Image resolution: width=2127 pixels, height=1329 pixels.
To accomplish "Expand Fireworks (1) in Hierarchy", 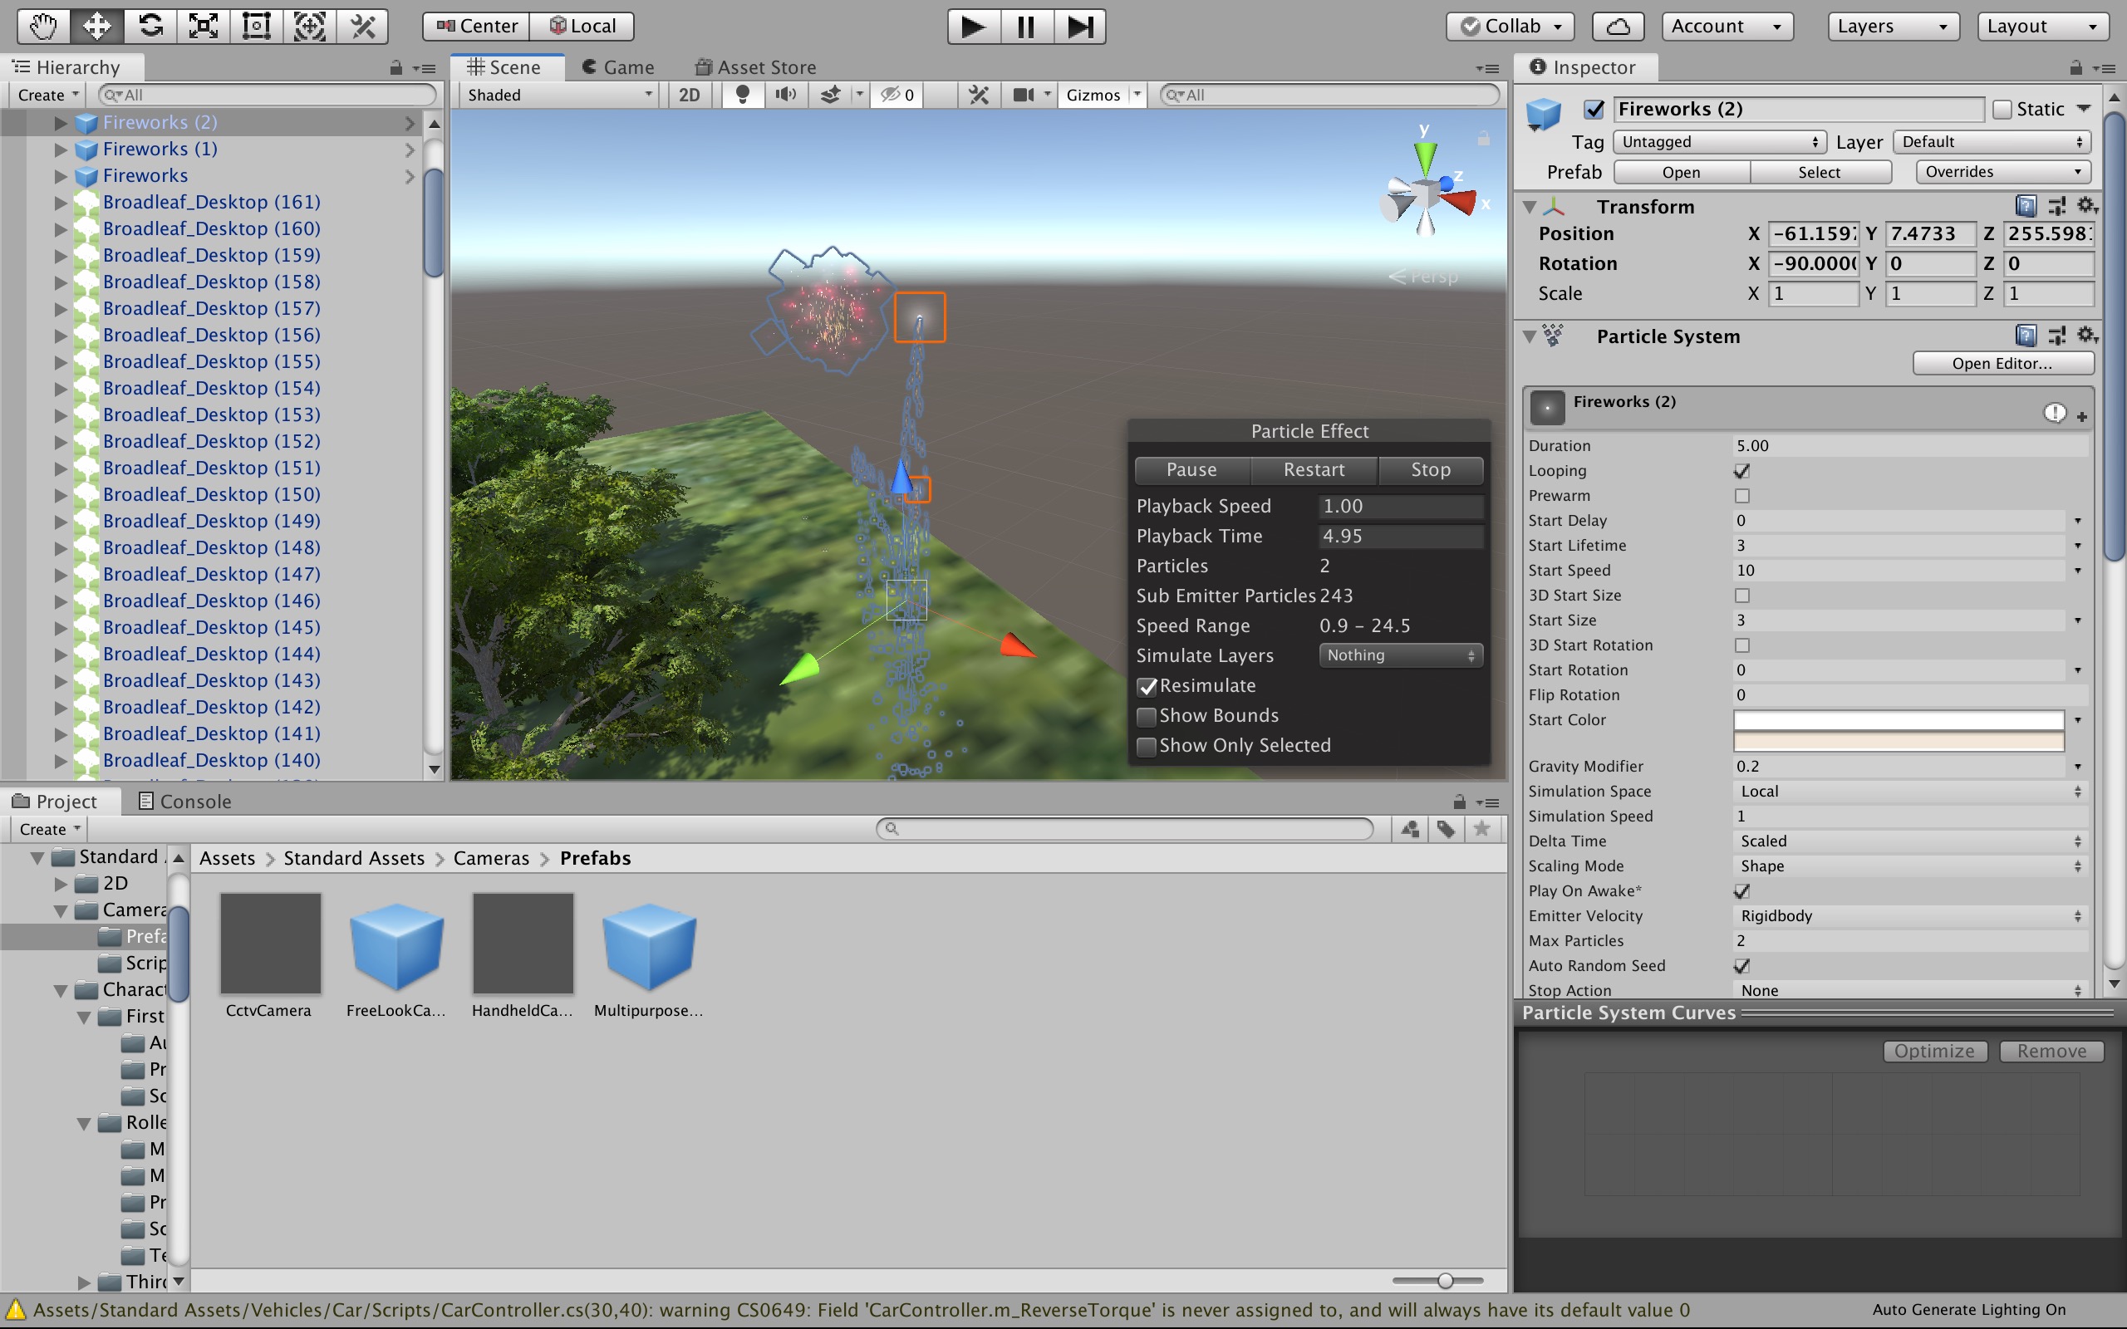I will [61, 150].
